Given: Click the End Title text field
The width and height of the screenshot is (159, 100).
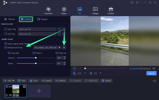Looking at the screenshot, I should click(37, 34).
